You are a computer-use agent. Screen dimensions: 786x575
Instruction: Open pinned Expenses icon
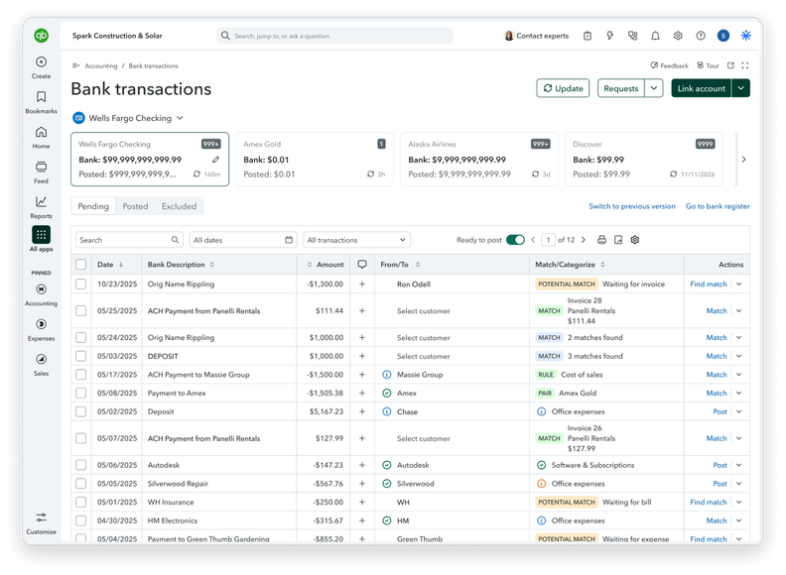coord(41,324)
